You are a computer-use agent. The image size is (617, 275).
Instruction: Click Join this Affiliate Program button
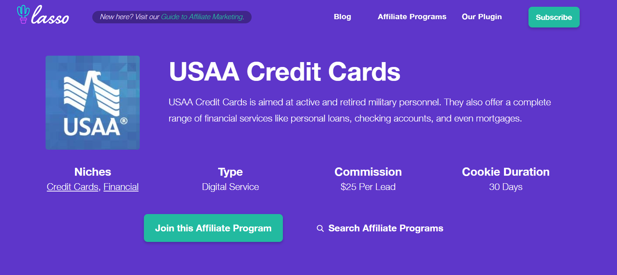pos(213,228)
